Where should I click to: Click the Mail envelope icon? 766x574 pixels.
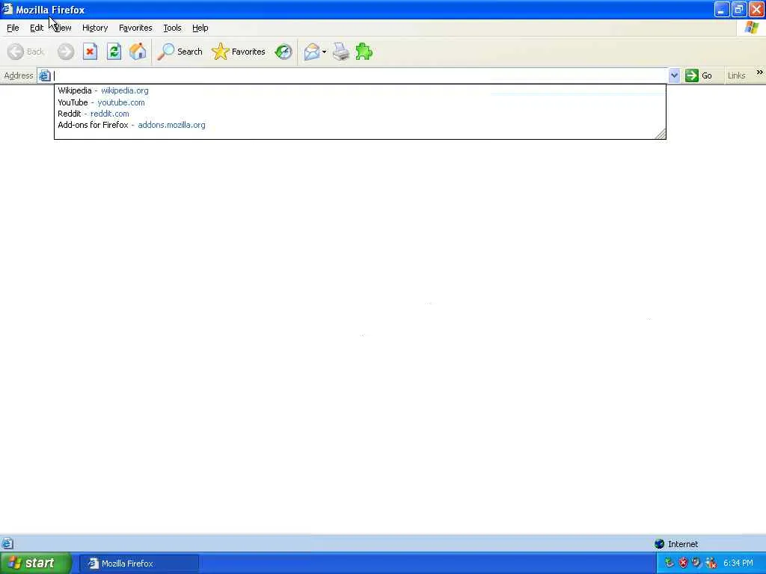point(312,52)
